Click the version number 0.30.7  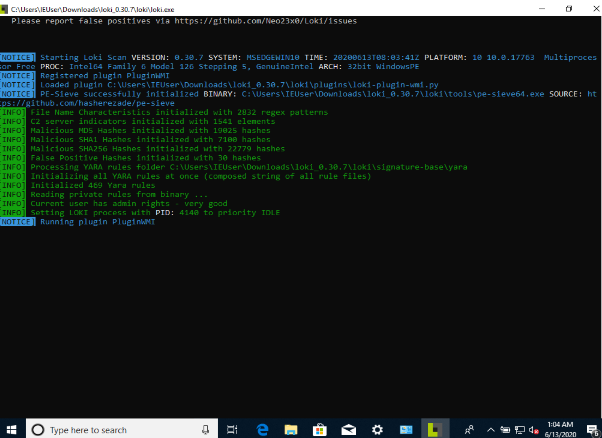tap(189, 57)
